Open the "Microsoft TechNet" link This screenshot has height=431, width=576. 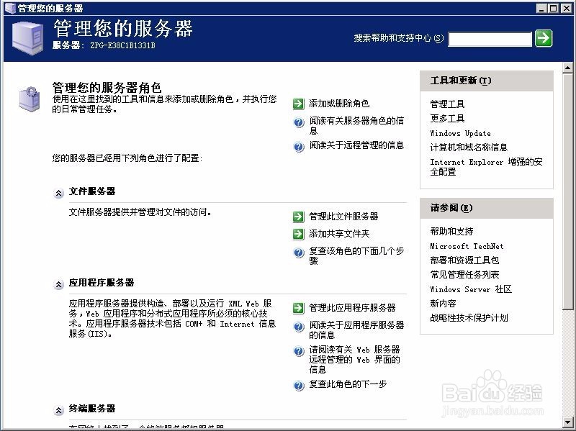tap(465, 246)
